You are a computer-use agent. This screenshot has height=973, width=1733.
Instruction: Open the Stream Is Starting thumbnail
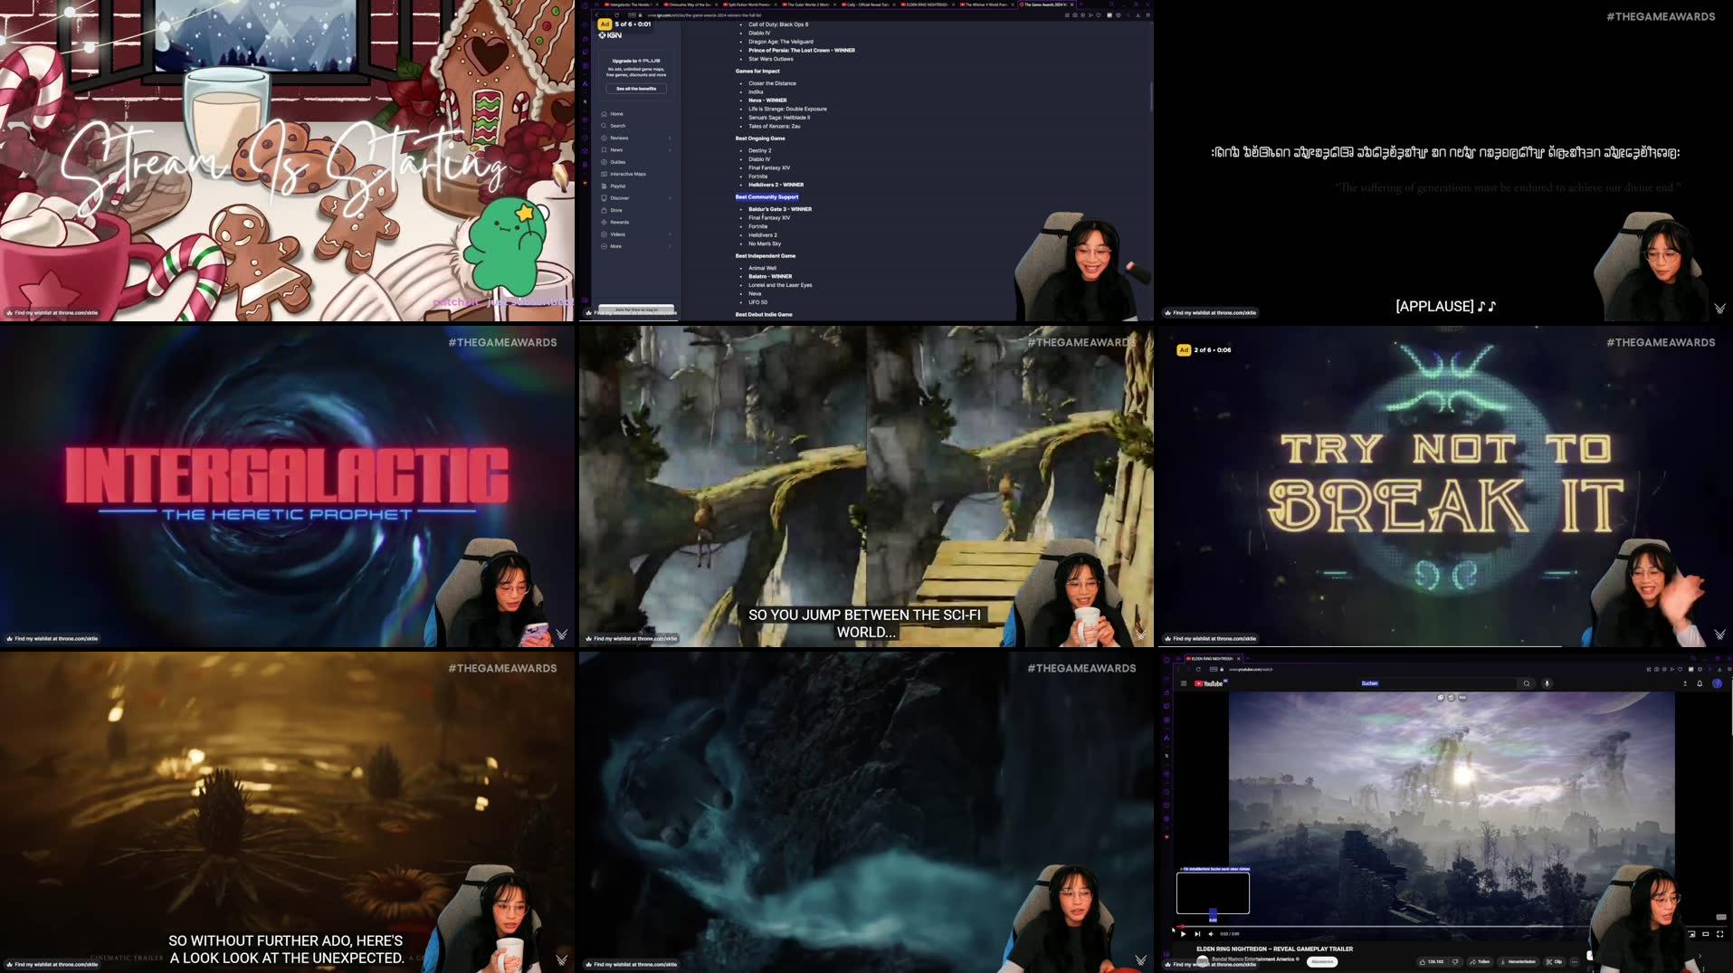tap(287, 160)
